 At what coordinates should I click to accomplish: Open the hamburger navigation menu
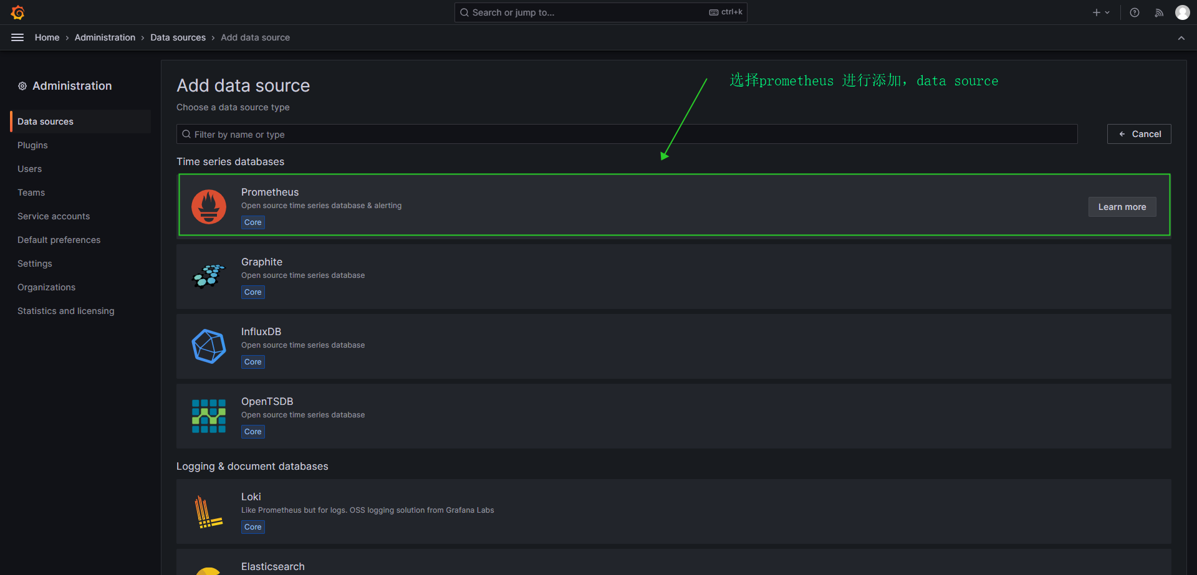tap(17, 37)
